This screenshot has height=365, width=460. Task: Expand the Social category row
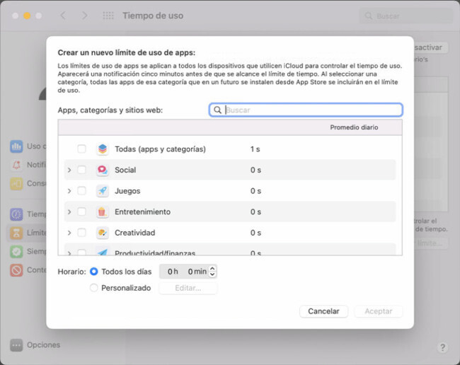69,170
